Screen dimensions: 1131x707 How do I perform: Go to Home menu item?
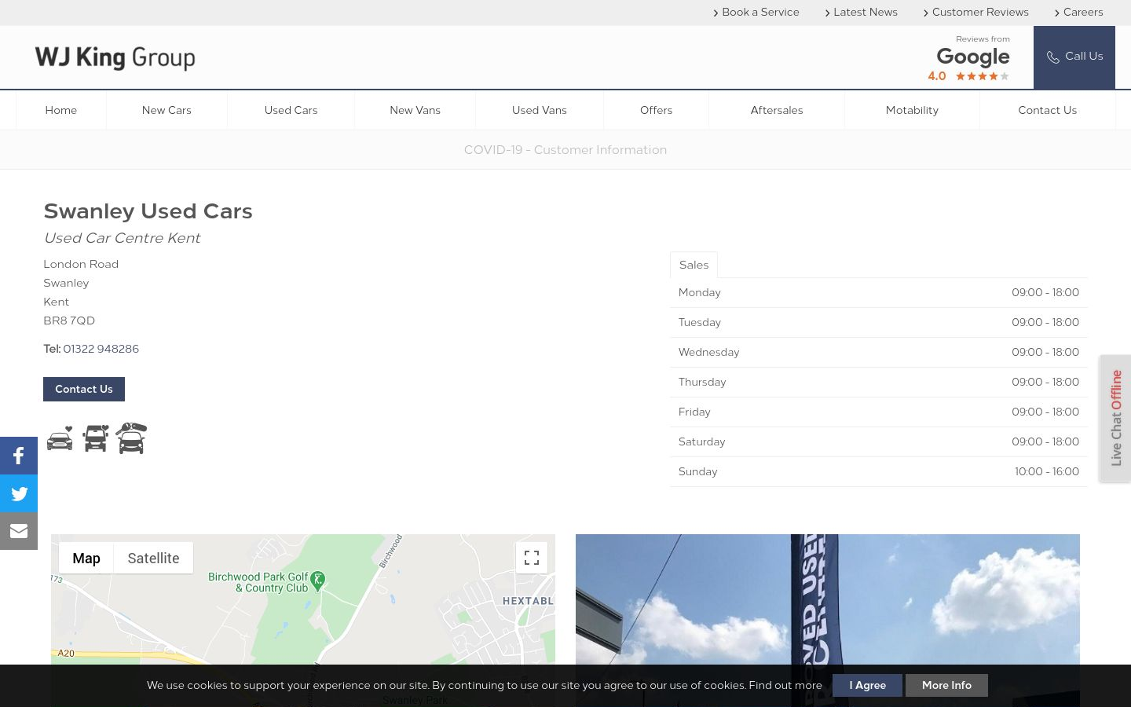click(x=61, y=110)
